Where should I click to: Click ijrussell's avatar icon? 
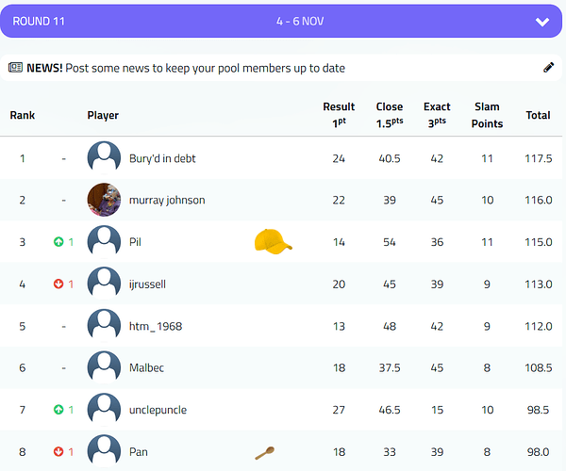point(104,284)
